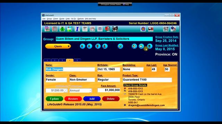Click the green Update button
This screenshot has width=222, height=124.
click(x=54, y=99)
